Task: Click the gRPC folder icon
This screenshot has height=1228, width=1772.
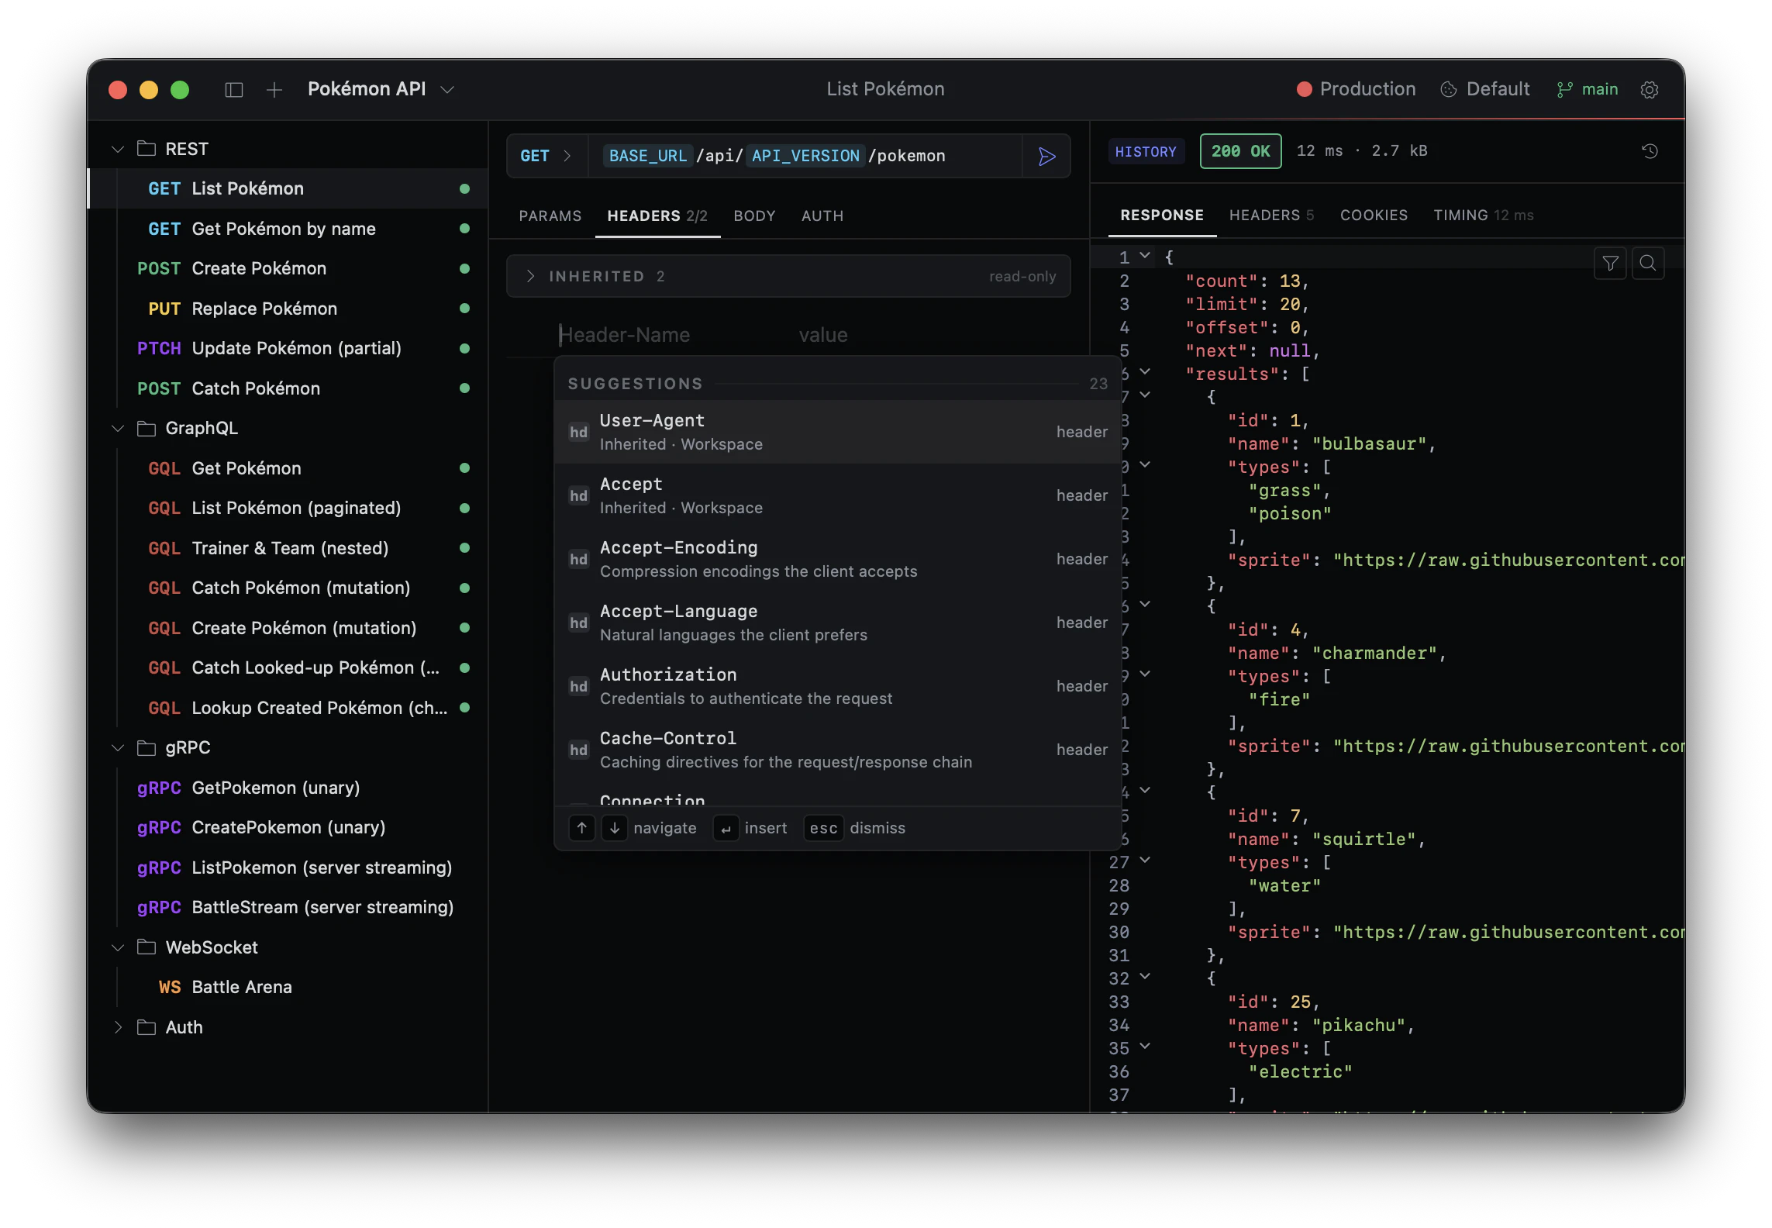Action: click(x=147, y=747)
